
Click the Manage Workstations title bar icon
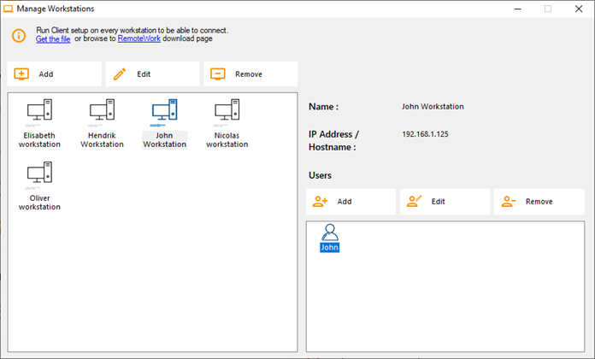point(9,9)
